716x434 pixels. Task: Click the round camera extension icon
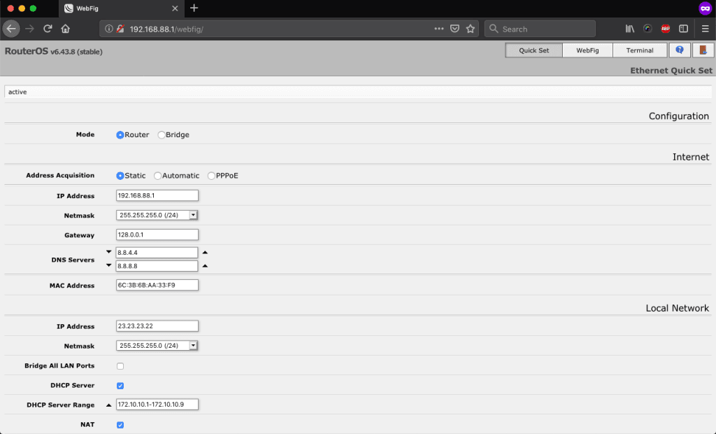point(647,29)
